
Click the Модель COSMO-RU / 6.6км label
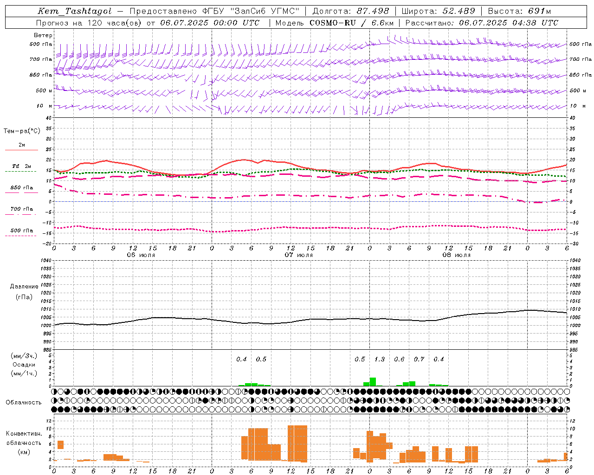335,23
